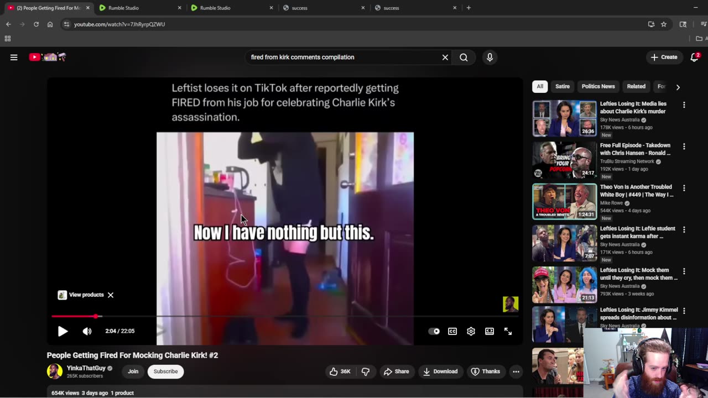This screenshot has width=708, height=398.
Task: Click the install app icon in address bar
Action: [x=651, y=24]
